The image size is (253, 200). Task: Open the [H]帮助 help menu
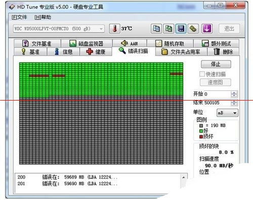click(x=43, y=17)
